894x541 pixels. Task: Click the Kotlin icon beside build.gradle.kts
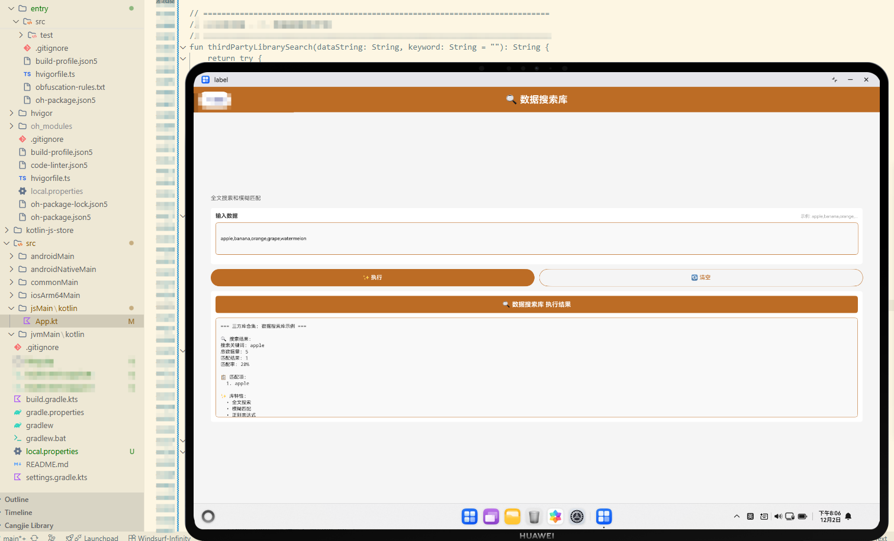(18, 399)
